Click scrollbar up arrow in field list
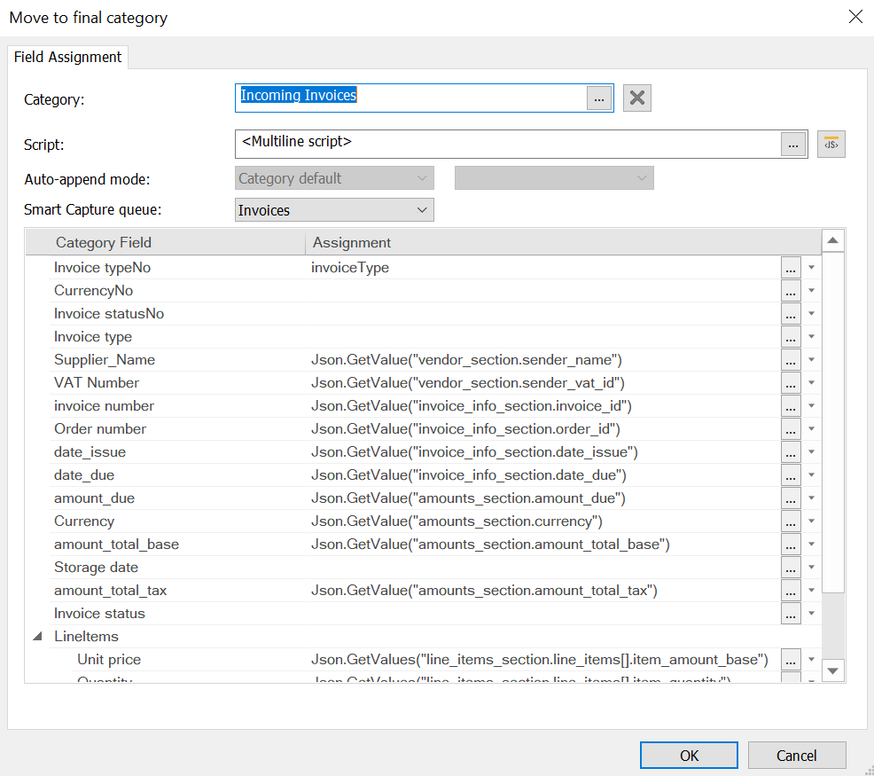Screen dimensions: 874x776 (832, 240)
